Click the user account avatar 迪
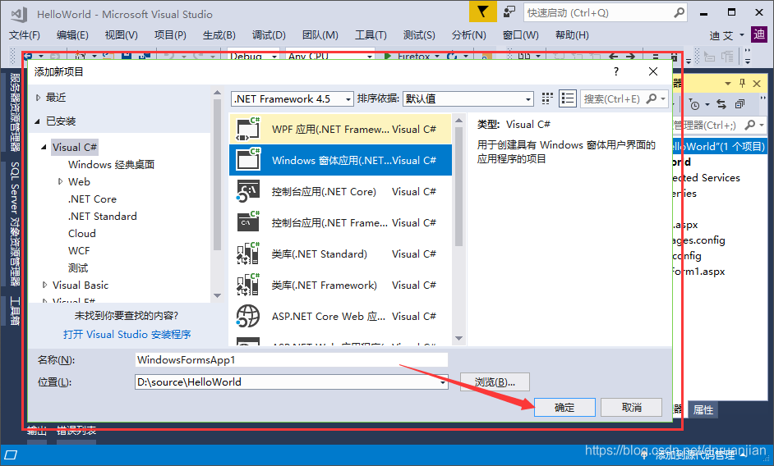774x466 pixels. (x=759, y=34)
